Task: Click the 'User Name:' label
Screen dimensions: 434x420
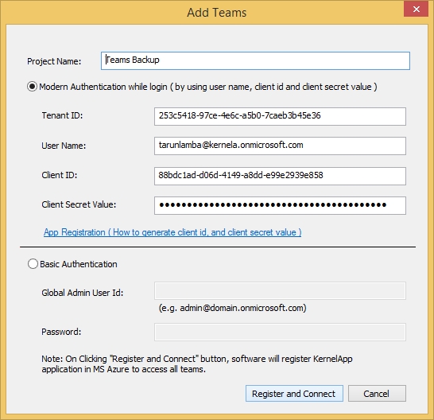Action: point(64,146)
